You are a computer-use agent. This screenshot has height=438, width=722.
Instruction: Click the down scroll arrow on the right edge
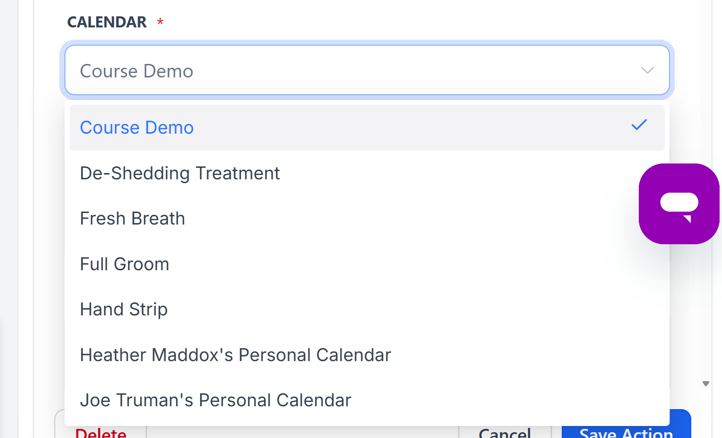pyautogui.click(x=706, y=383)
